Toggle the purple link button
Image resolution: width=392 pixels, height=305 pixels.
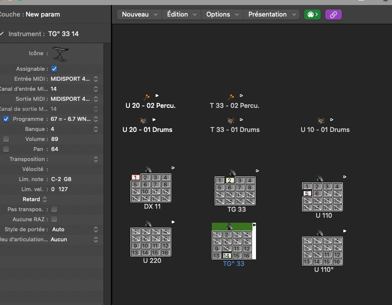(333, 15)
